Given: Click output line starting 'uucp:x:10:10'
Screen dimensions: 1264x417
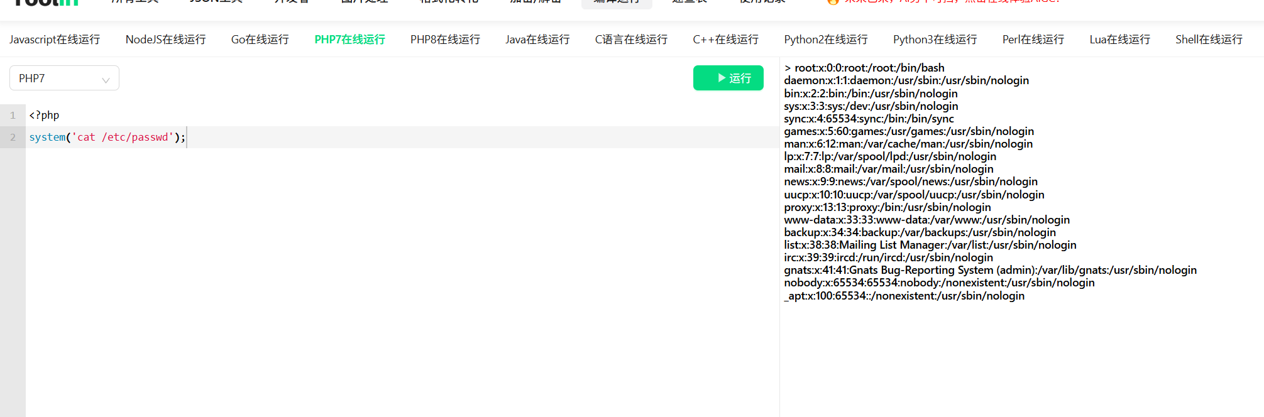Looking at the screenshot, I should [914, 195].
